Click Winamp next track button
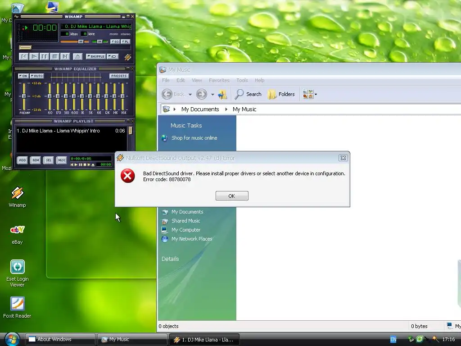461x346 pixels. (65, 56)
